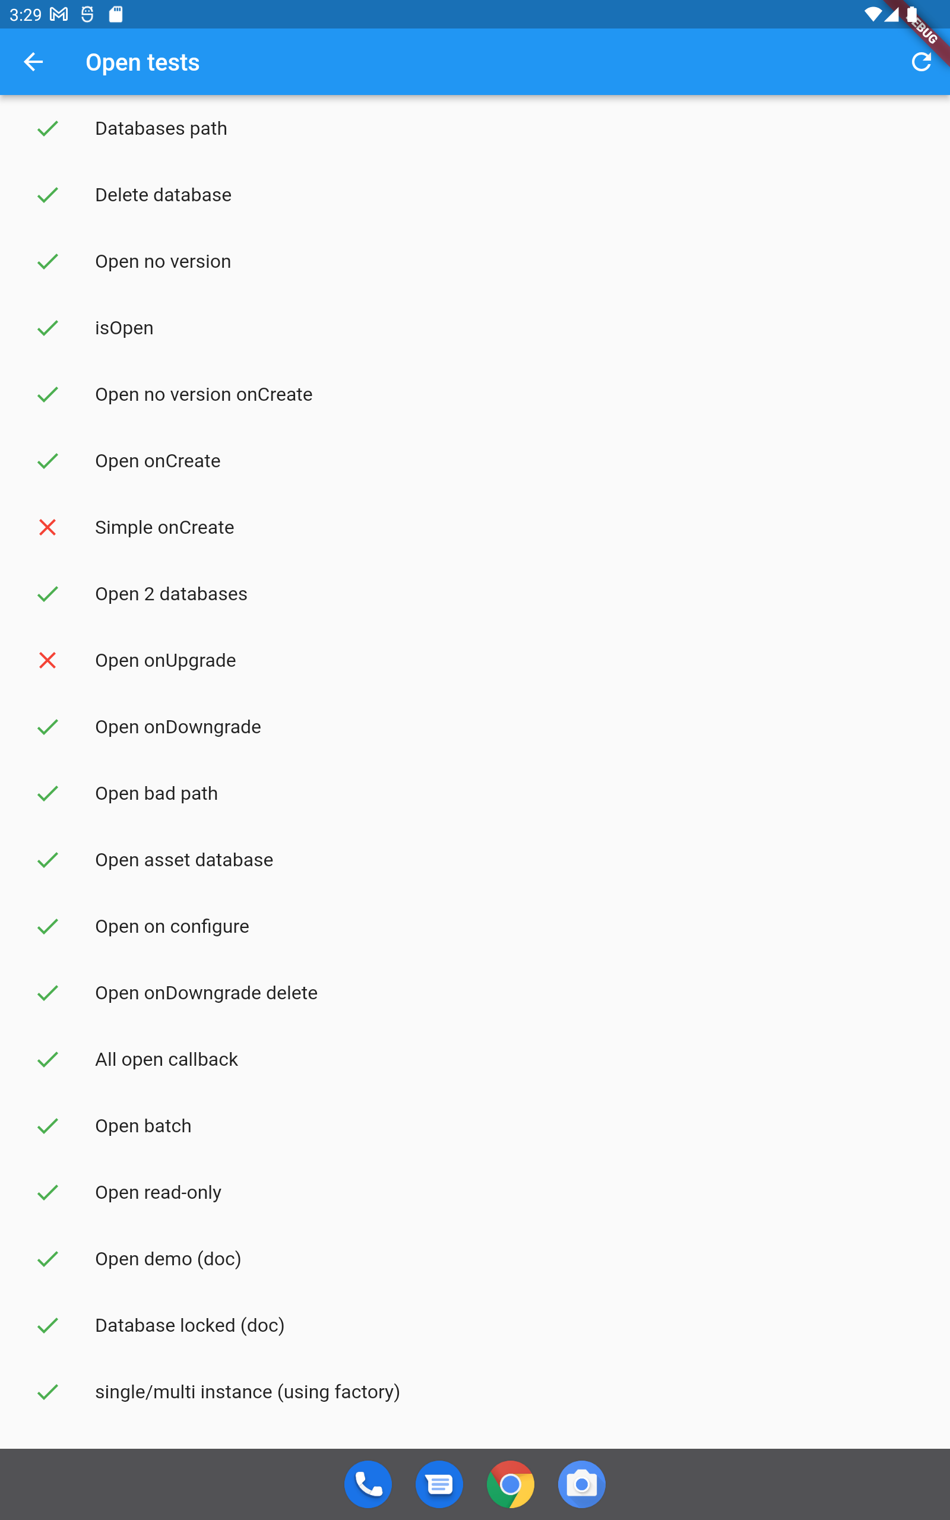The image size is (950, 1520).
Task: Run the Open onDowngrade delete test
Action: coord(206,992)
